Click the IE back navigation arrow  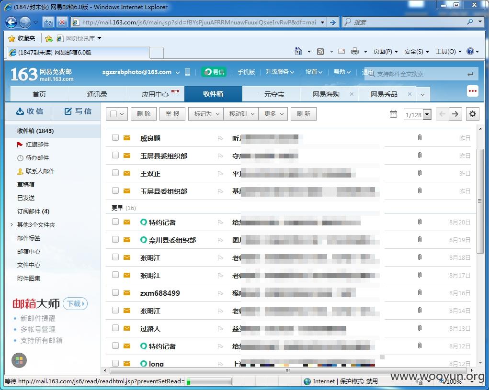[x=11, y=22]
